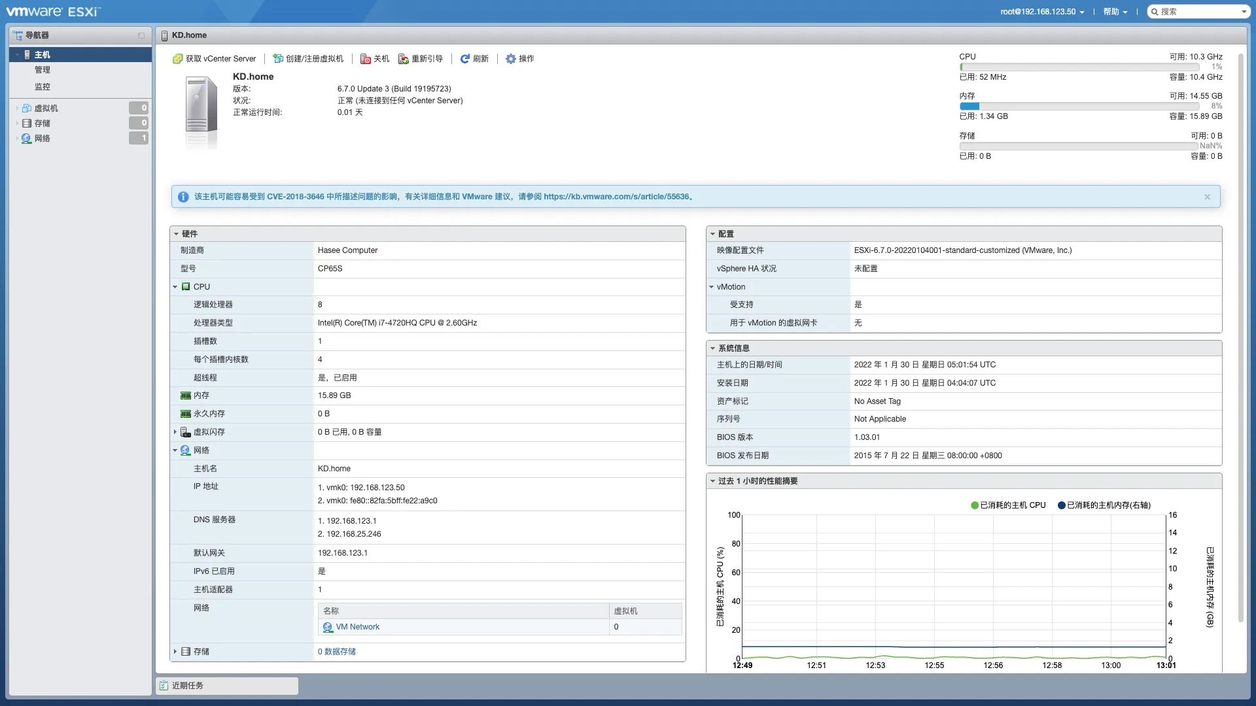Click the KD.home title bar host icon

(164, 35)
